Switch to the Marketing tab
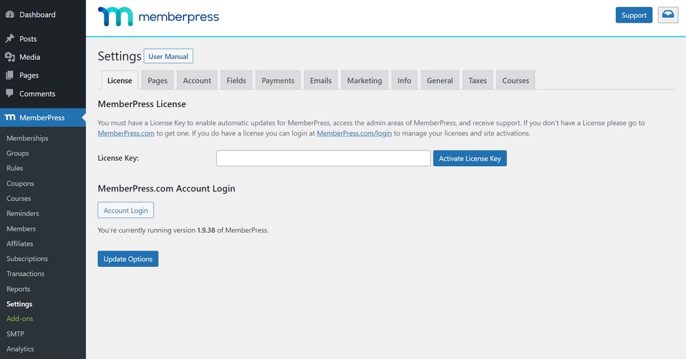686x359 pixels. 364,80
